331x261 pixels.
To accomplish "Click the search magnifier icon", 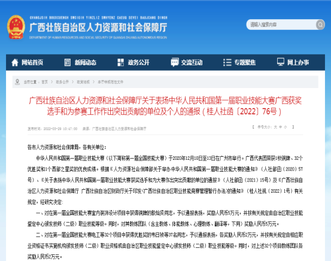I will click(320, 25).
